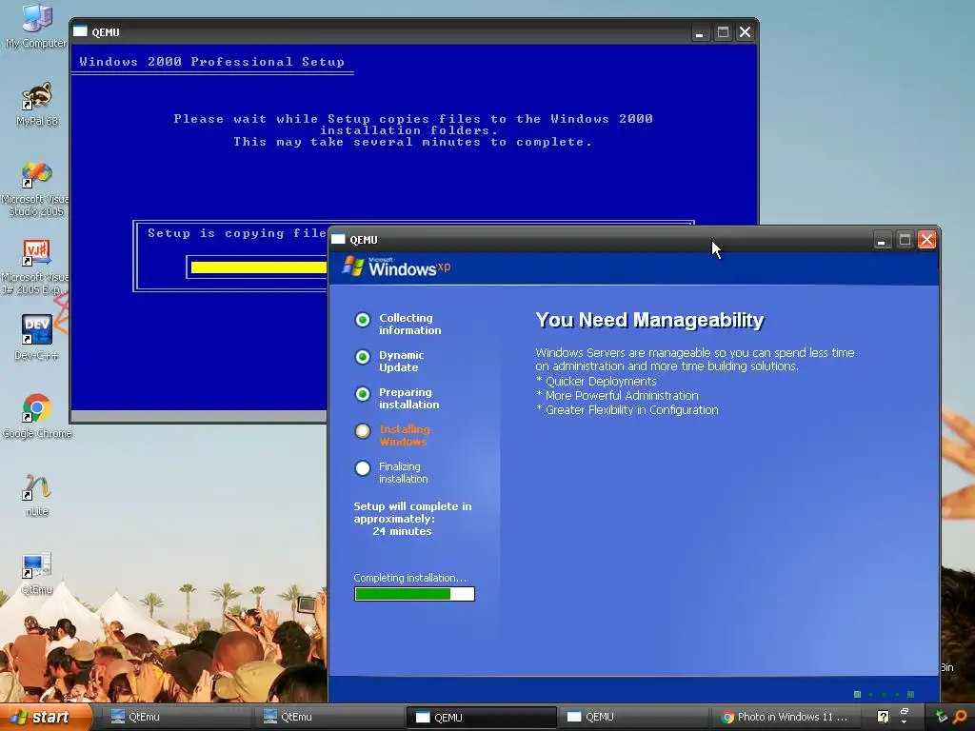Select the QtEmu desktop shortcut
The image size is (975, 731).
pyautogui.click(x=37, y=574)
